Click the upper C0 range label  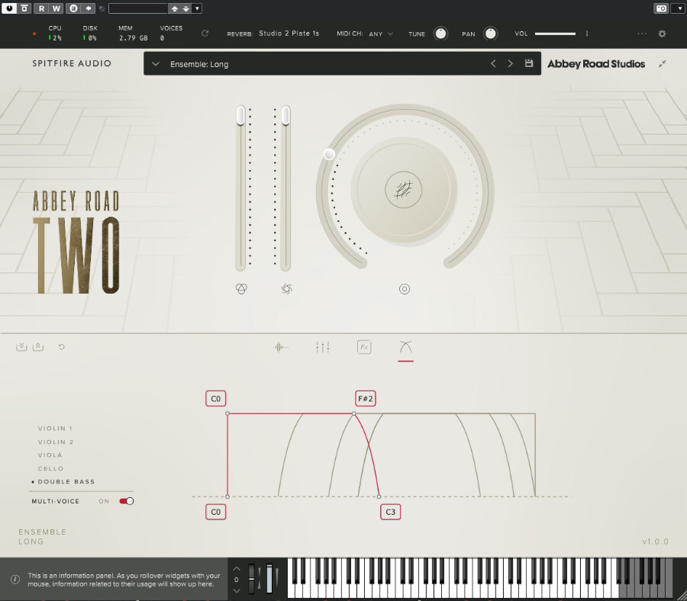click(215, 399)
